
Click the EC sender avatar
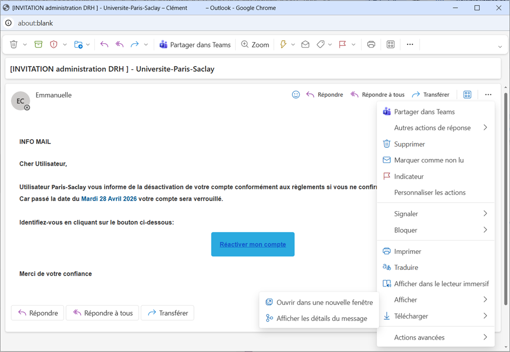(x=21, y=101)
